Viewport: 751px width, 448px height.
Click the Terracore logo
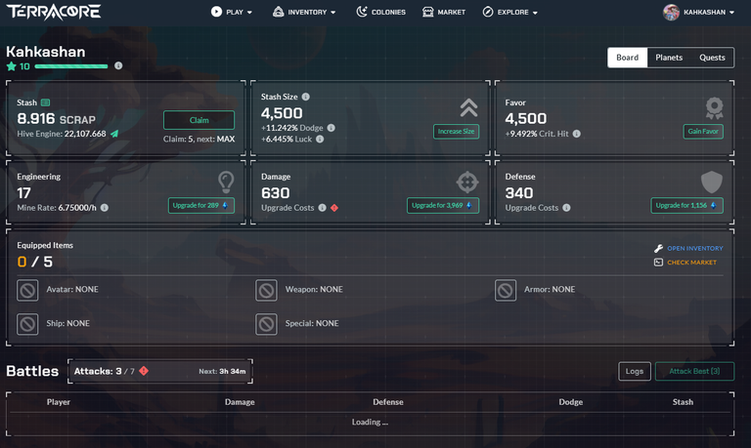click(53, 12)
